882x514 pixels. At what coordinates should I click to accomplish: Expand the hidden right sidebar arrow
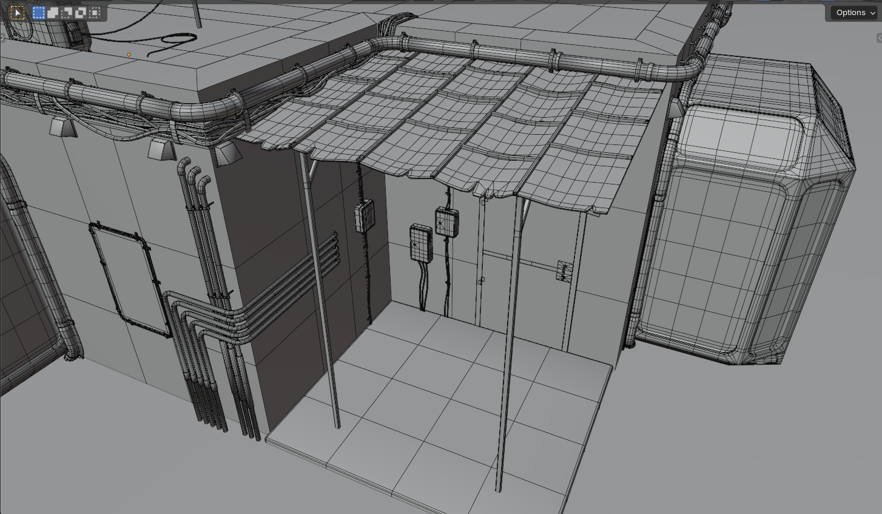point(879,38)
